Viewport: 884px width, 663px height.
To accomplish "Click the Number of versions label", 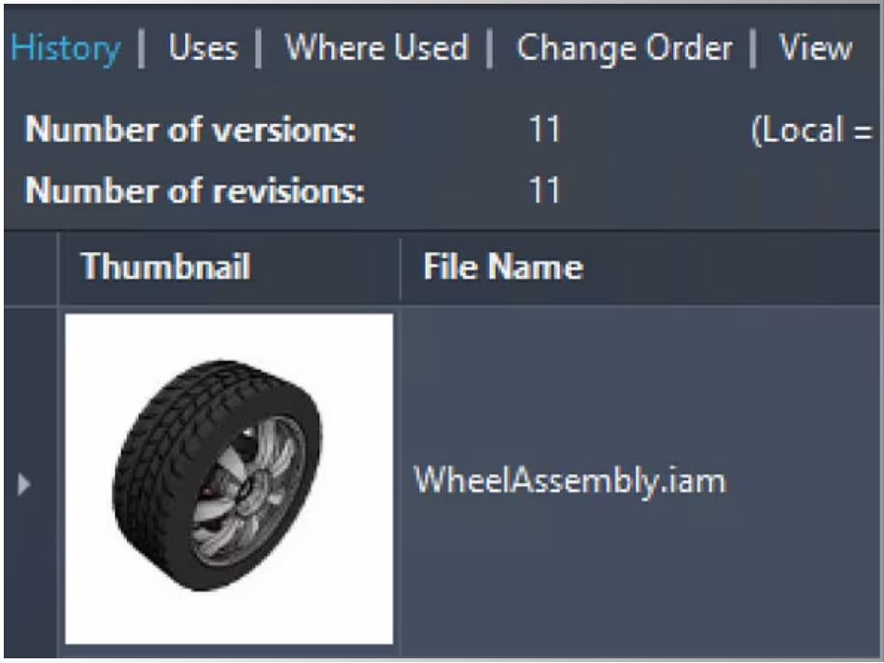I will tap(190, 130).
